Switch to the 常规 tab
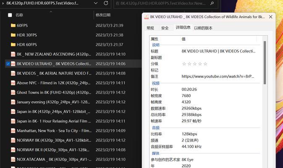Screen dimensions: 283x168 pos(150,28)
